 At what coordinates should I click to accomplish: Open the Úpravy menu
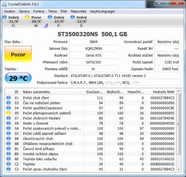[x=24, y=11]
